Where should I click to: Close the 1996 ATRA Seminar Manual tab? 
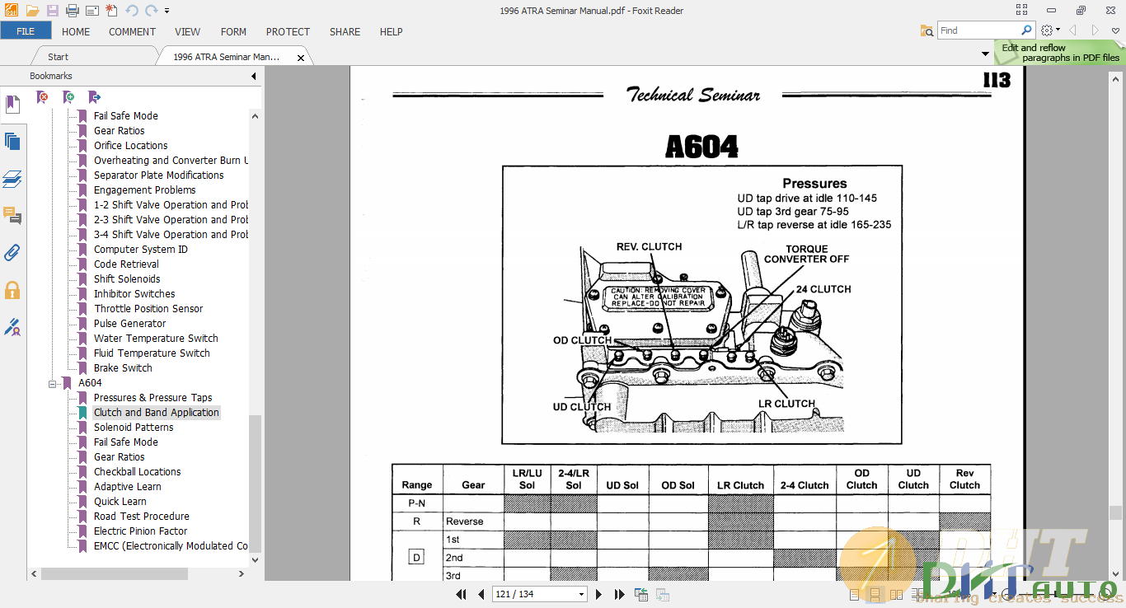pos(301,58)
